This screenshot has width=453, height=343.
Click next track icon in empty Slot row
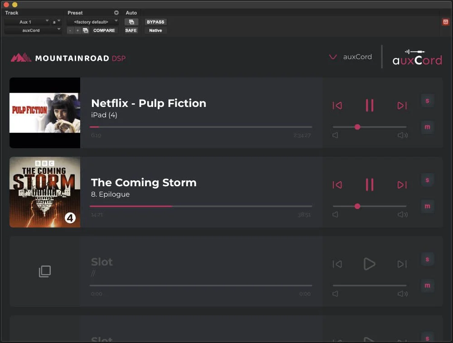pos(402,264)
